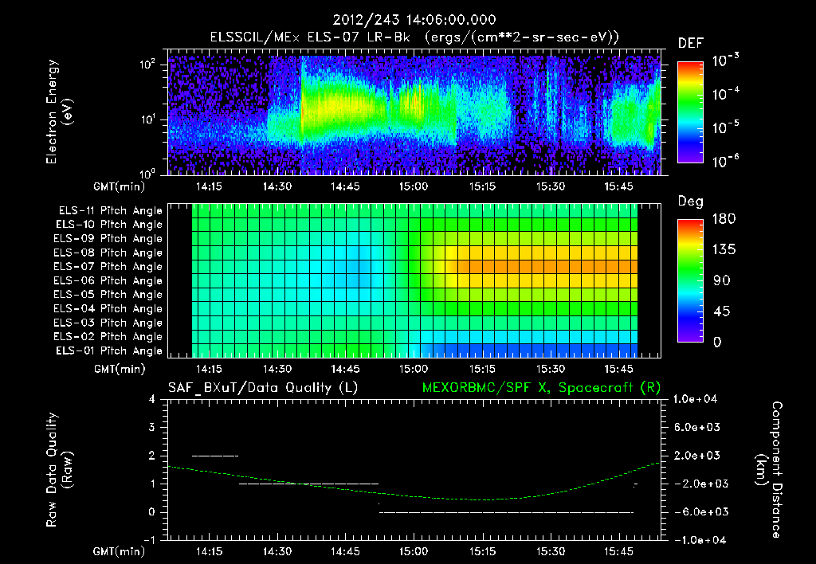Click 14:15 tick label under pitch angle panel
This screenshot has width=816, height=564.
208,369
